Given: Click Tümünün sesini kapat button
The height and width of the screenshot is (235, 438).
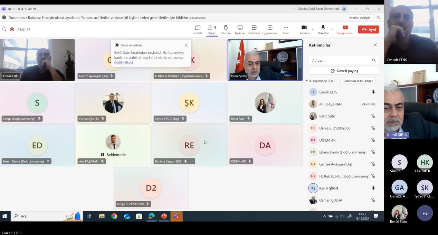Looking at the screenshot, I should 358,81.
